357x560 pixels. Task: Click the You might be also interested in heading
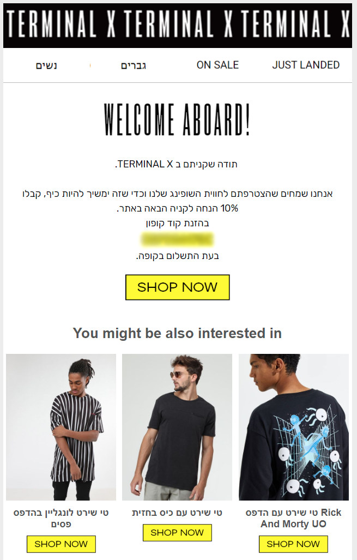coord(178,333)
